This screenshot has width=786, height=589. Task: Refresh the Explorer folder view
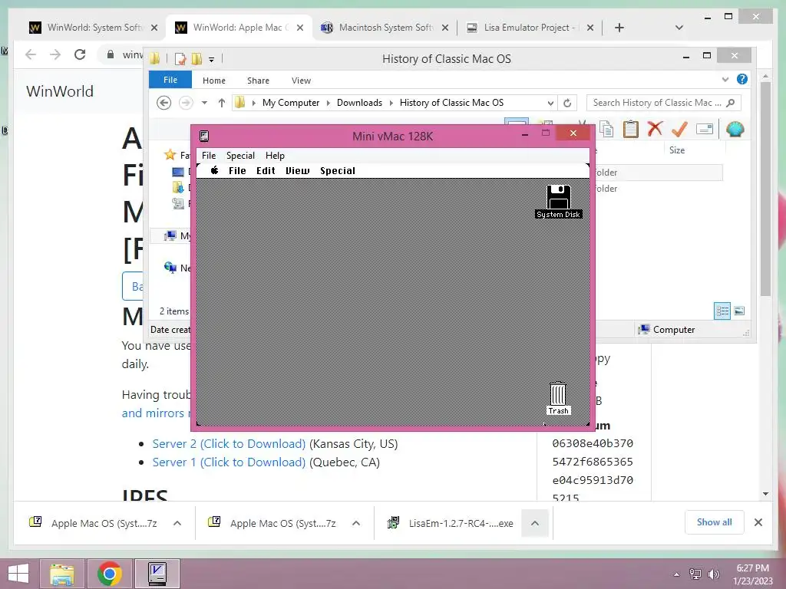point(567,103)
